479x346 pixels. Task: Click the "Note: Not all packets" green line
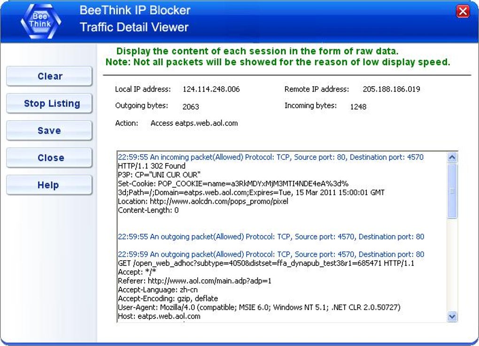pyautogui.click(x=278, y=62)
